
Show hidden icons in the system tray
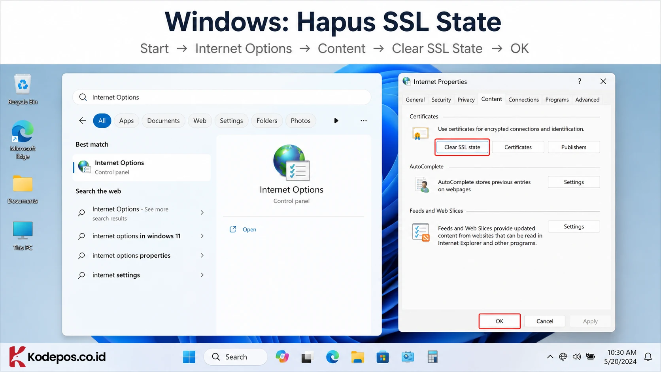click(x=550, y=357)
